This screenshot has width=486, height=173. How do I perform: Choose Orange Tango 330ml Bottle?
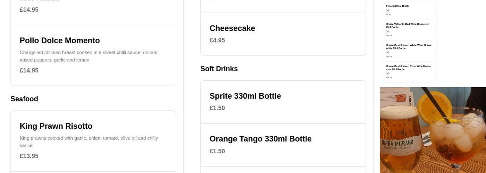(260, 139)
